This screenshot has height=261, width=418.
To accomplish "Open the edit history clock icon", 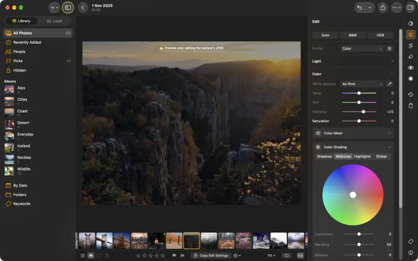I will click(x=411, y=94).
